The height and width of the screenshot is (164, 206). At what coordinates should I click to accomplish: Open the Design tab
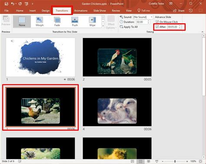tap(46, 10)
